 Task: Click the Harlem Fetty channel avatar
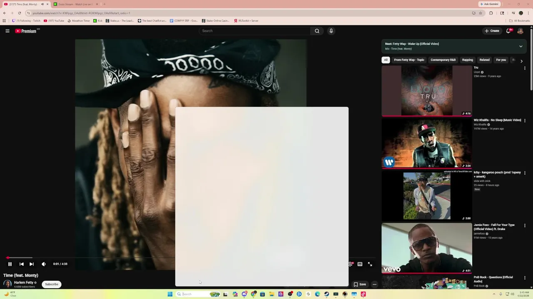[7, 284]
